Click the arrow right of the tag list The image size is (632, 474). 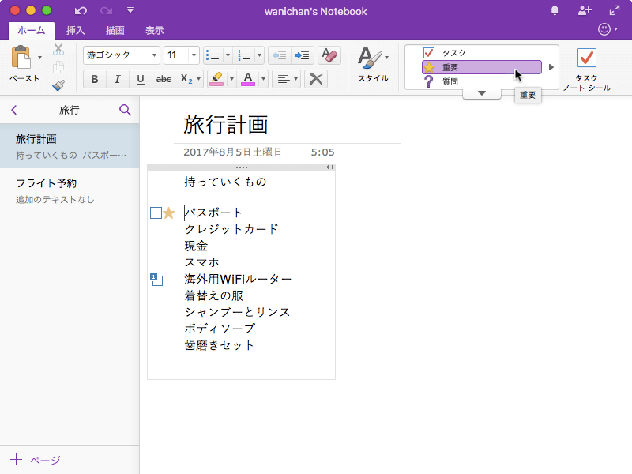tap(551, 67)
